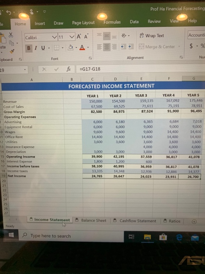Click the Increase Font Size icon
The width and height of the screenshot is (205, 274).
click(79, 36)
